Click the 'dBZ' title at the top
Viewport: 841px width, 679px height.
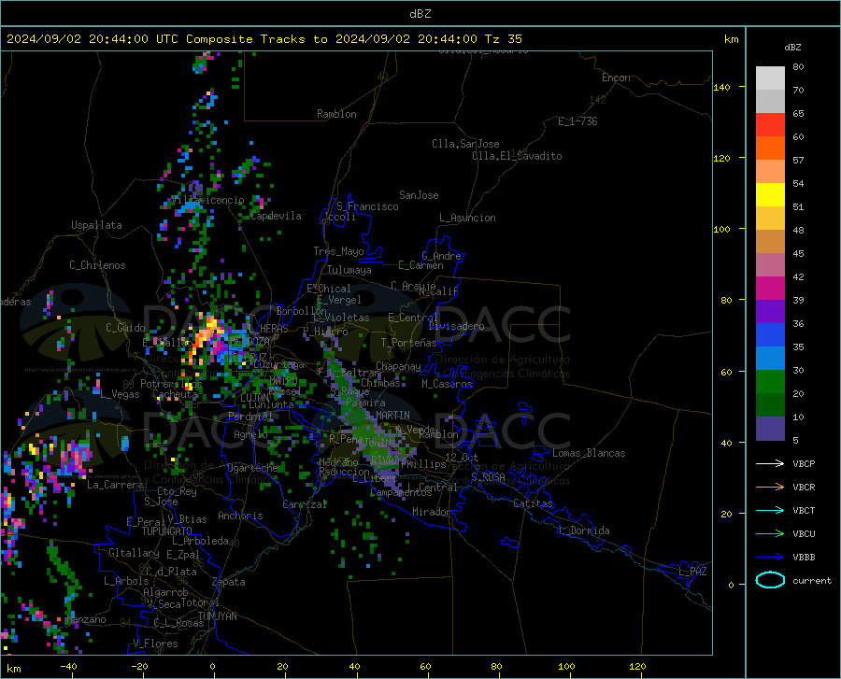click(x=420, y=14)
